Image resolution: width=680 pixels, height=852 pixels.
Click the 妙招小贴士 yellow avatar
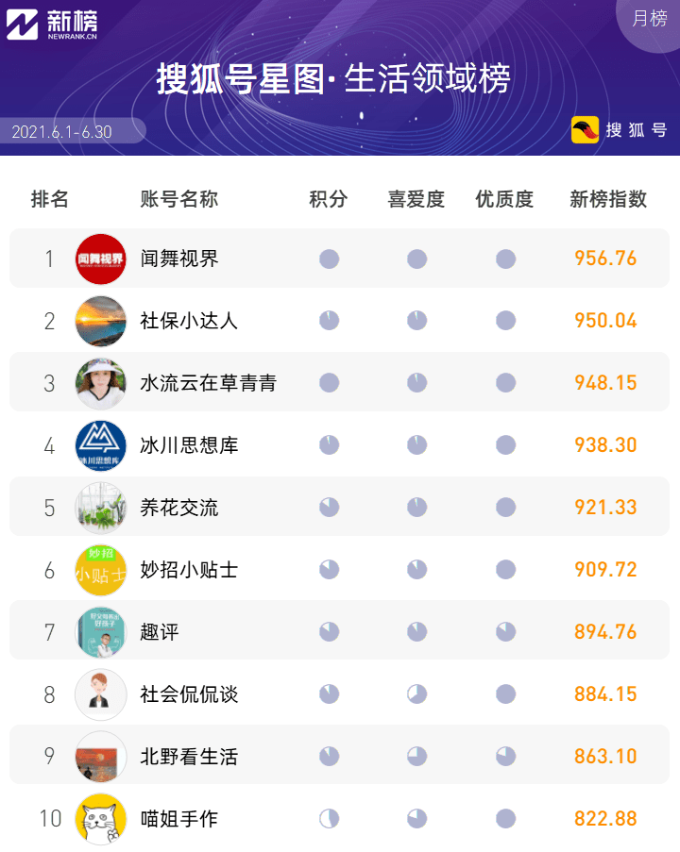[x=101, y=570]
